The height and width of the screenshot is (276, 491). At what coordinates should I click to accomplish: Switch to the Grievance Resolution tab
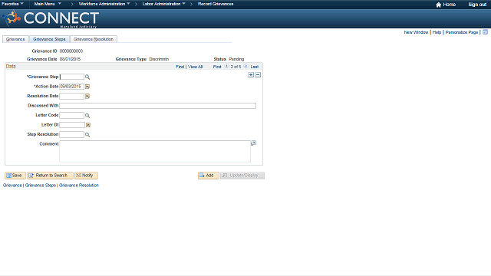[x=94, y=39]
